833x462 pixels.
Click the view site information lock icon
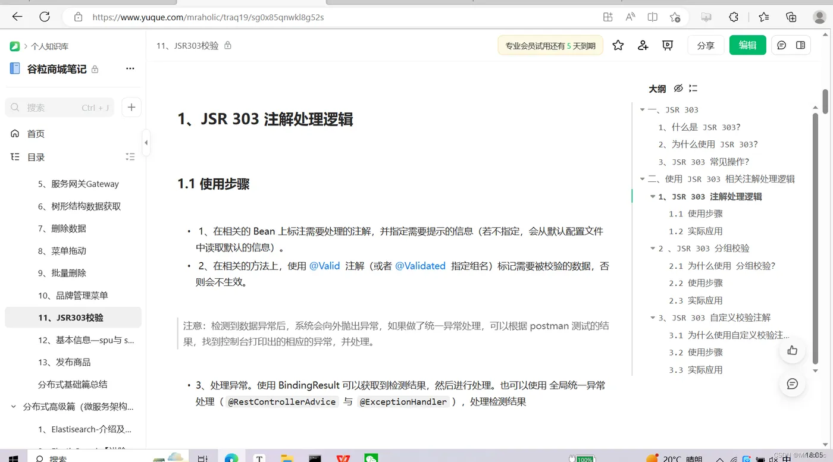click(x=78, y=17)
